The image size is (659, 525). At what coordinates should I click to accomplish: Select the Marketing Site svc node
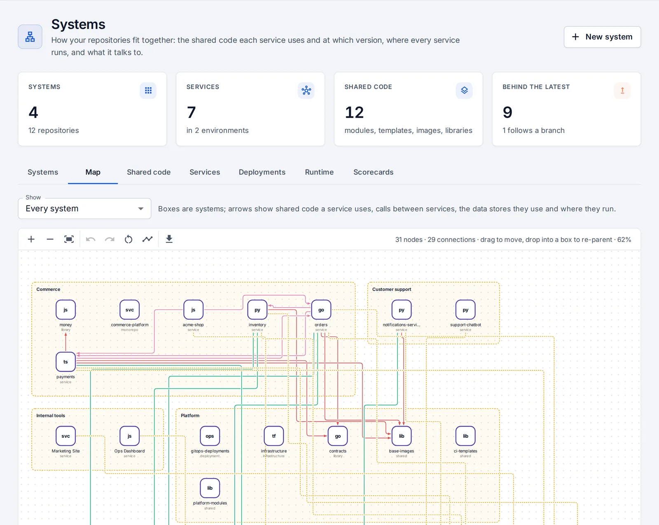(x=65, y=436)
